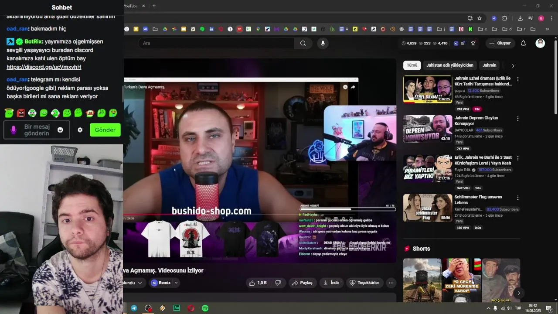This screenshot has width=558, height=314.
Task: Expand the Remix dropdown arrow
Action: [176, 283]
